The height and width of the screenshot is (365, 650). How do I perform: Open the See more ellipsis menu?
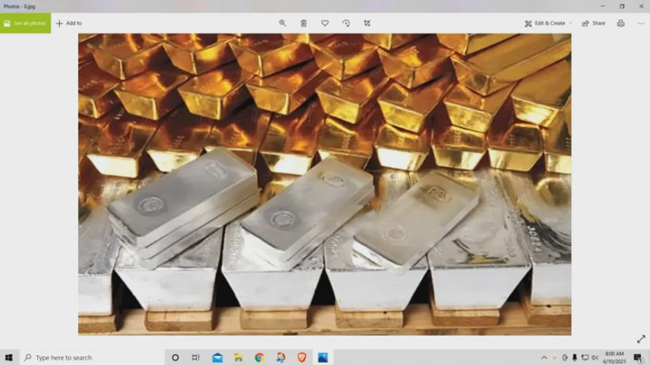641,23
